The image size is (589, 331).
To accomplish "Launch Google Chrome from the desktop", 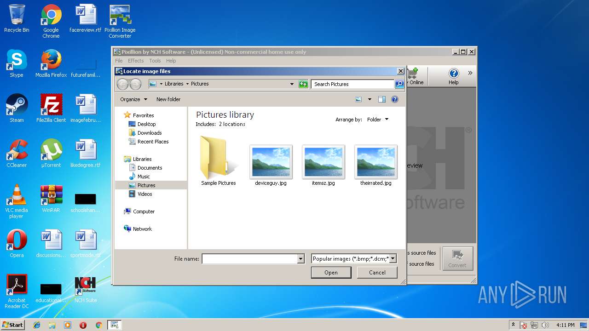I will coord(51,21).
